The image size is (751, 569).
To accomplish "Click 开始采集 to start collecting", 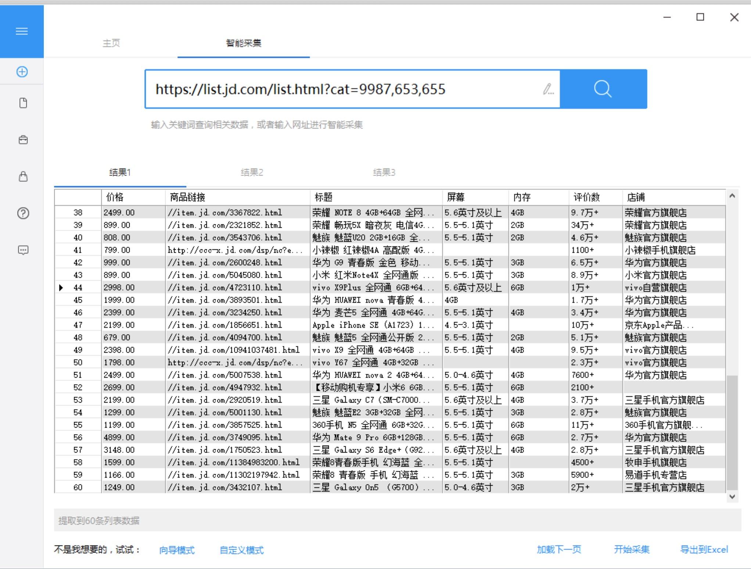I will click(632, 550).
